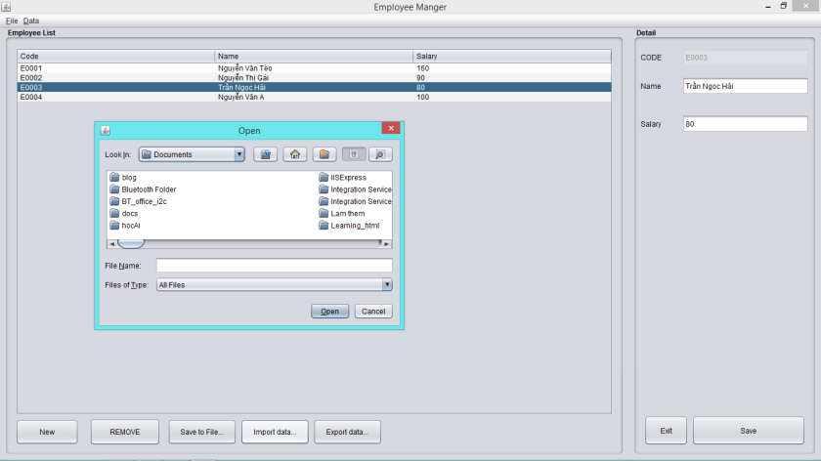Confirm with the Open button
Image resolution: width=821 pixels, height=461 pixels.
[330, 312]
